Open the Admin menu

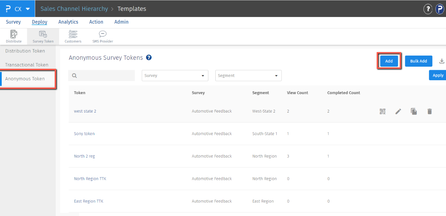pyautogui.click(x=121, y=22)
